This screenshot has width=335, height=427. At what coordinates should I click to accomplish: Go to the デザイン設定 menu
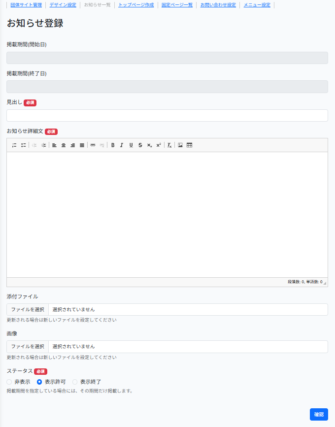63,5
